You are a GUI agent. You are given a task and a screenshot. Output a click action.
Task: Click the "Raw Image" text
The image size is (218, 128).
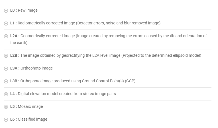tap(28, 11)
